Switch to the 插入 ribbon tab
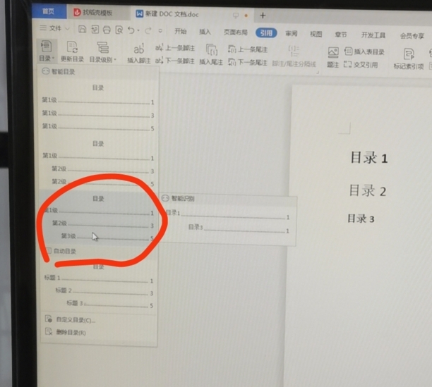The width and height of the screenshot is (432, 387). (x=205, y=32)
